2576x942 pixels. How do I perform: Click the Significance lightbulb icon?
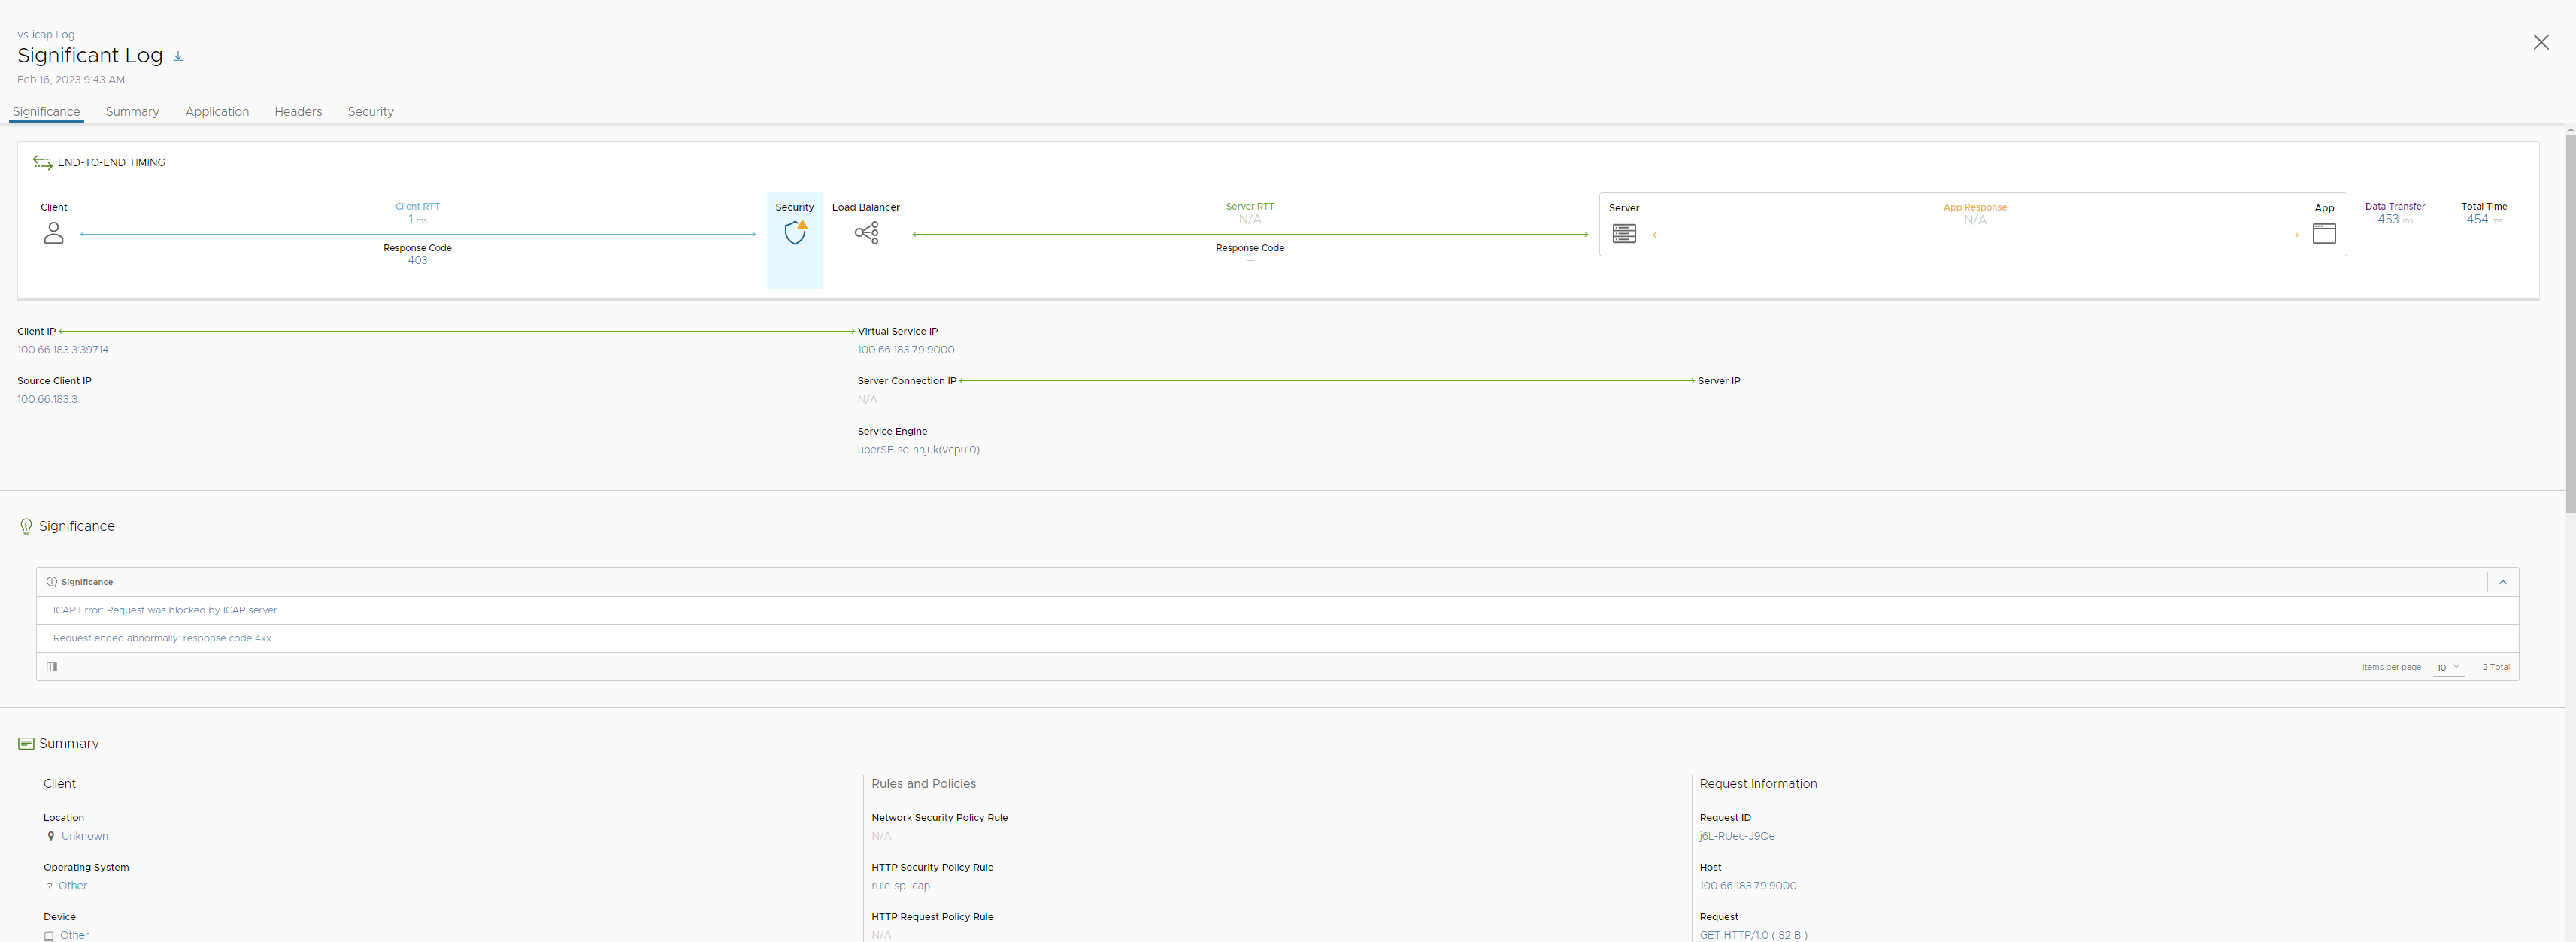pyautogui.click(x=26, y=526)
